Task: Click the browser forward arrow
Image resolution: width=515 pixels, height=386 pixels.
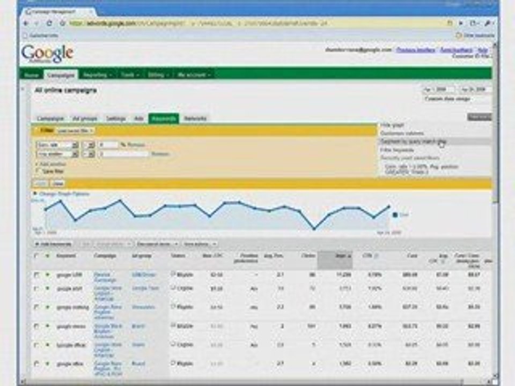Action: [37, 23]
